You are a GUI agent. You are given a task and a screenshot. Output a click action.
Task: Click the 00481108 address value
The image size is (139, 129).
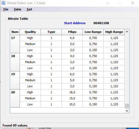[101, 23]
